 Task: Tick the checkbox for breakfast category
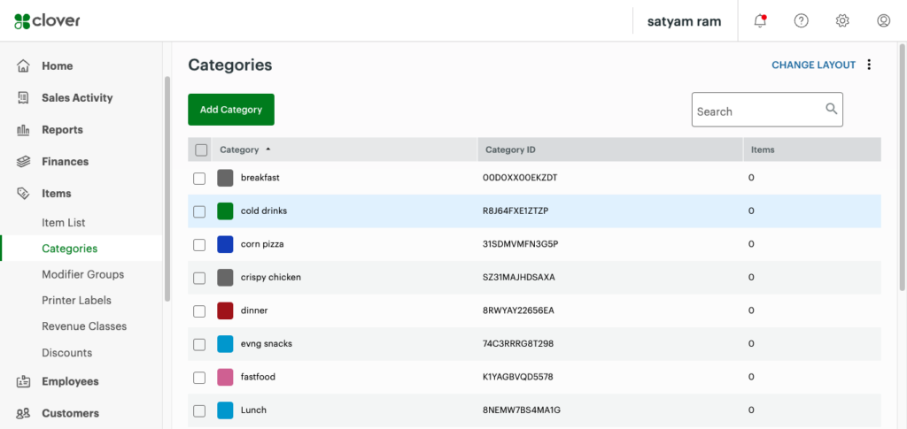199,178
